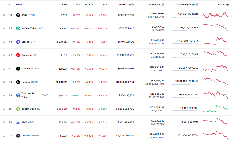Click GMX circulating supply 8,991,699 GMX

pyautogui.click(x=190, y=122)
